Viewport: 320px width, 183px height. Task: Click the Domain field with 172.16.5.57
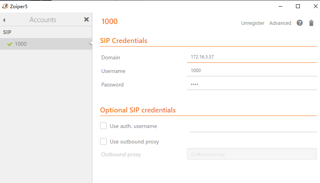coord(252,57)
